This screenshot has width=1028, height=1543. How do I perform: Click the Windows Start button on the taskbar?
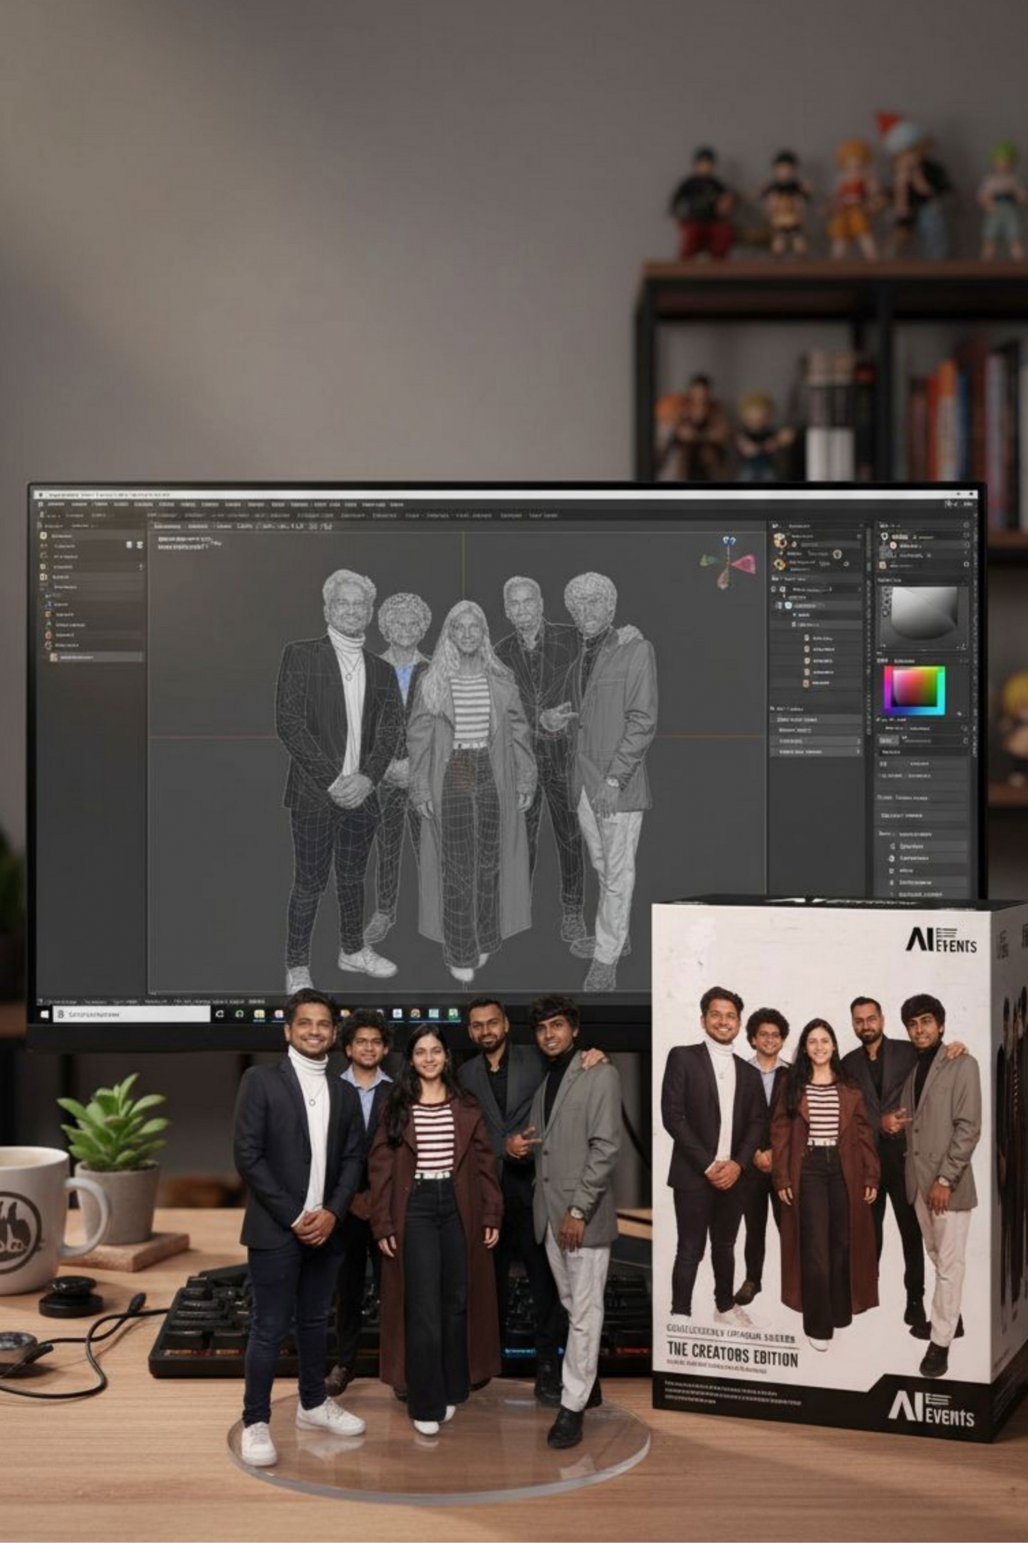tap(45, 1014)
